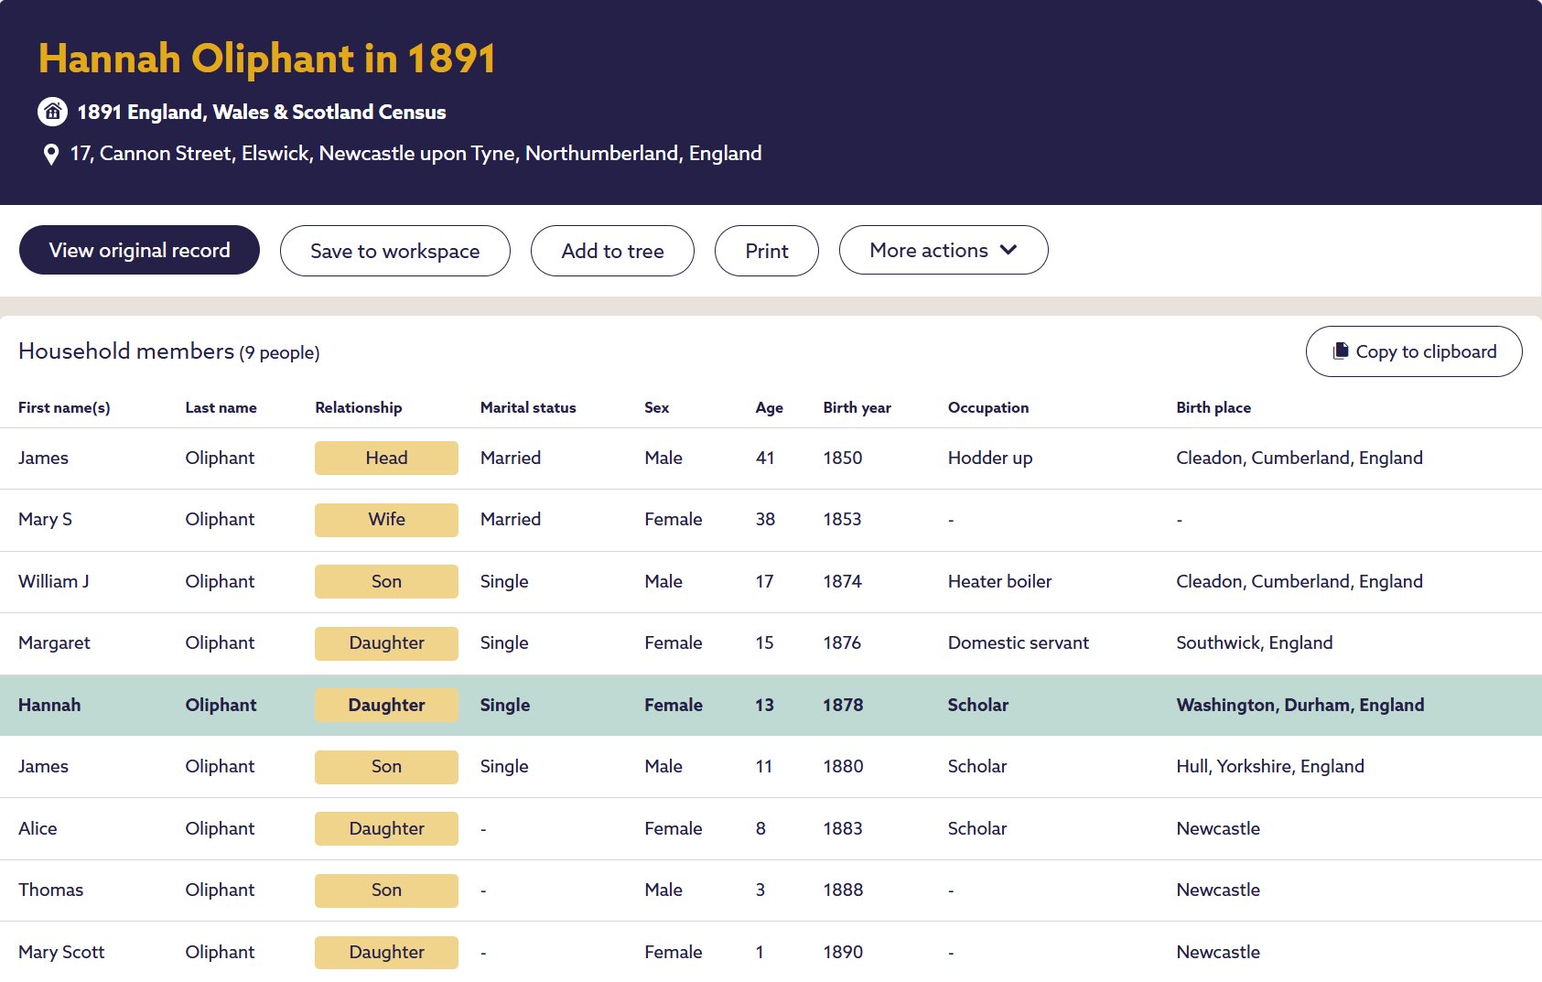1542x982 pixels.
Task: Click the Occupation column header
Action: (x=988, y=407)
